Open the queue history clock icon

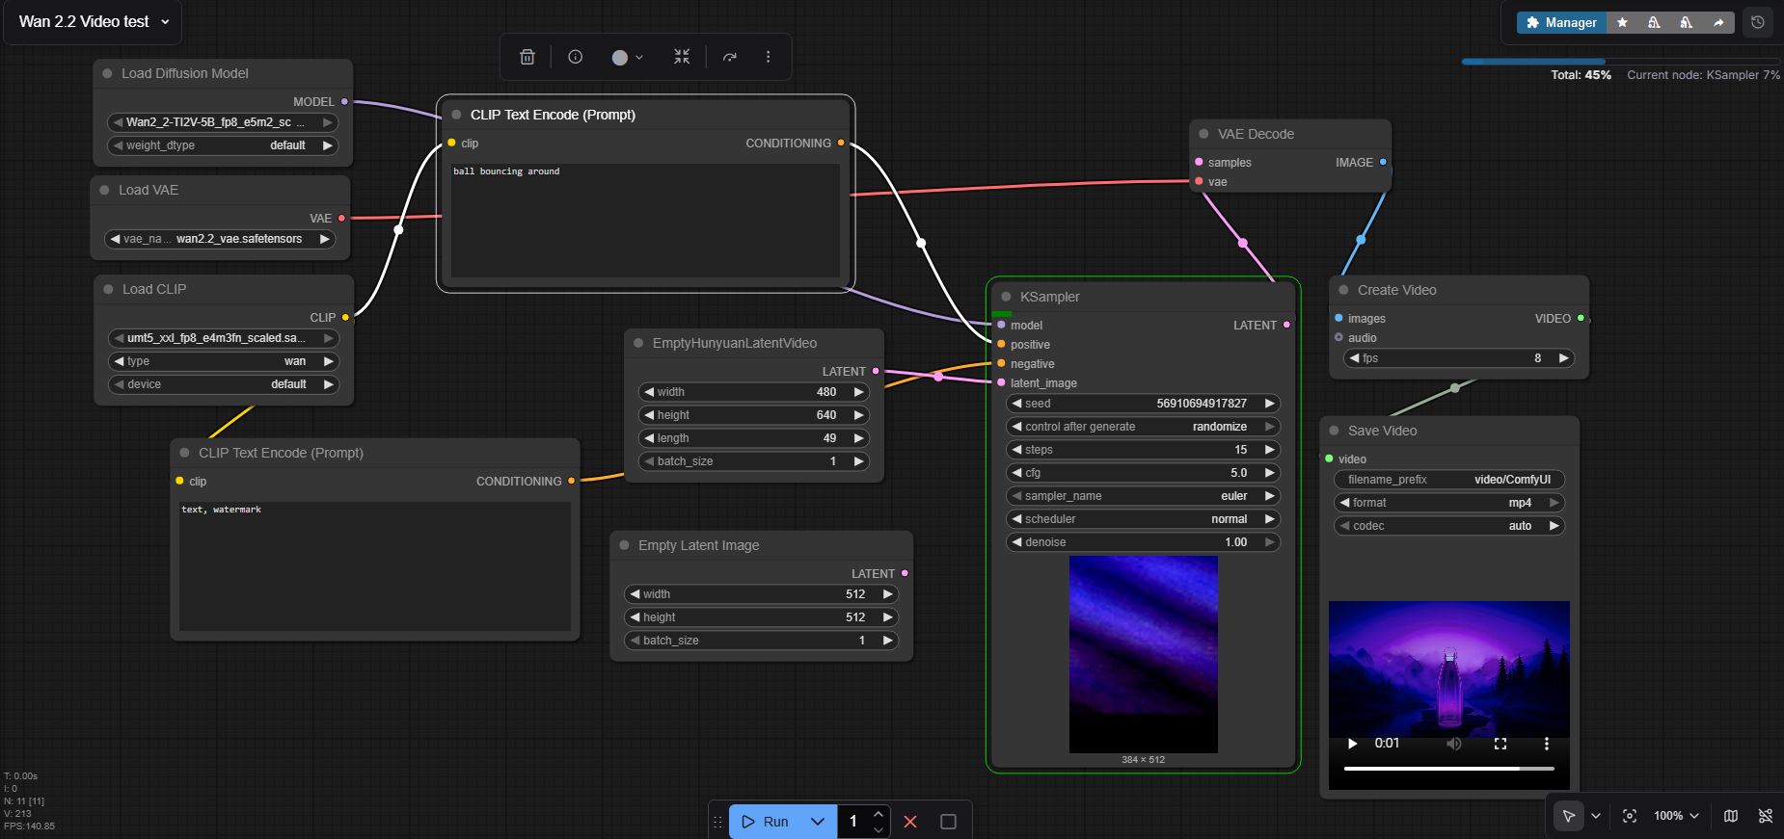tap(1758, 22)
